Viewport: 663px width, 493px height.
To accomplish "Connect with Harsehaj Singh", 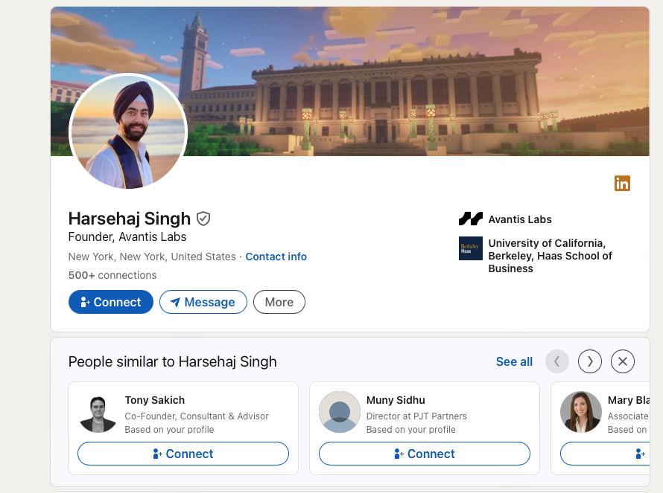I will 111,302.
